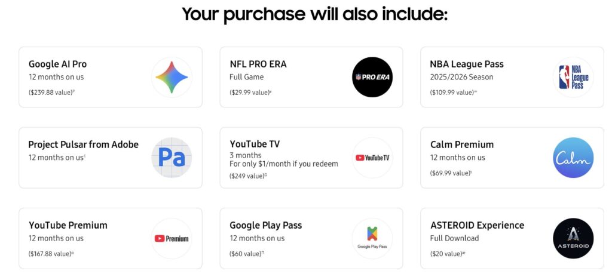Image resolution: width=612 pixels, height=277 pixels.
Task: Click the NFL PRO ERA black logo
Action: point(372,77)
